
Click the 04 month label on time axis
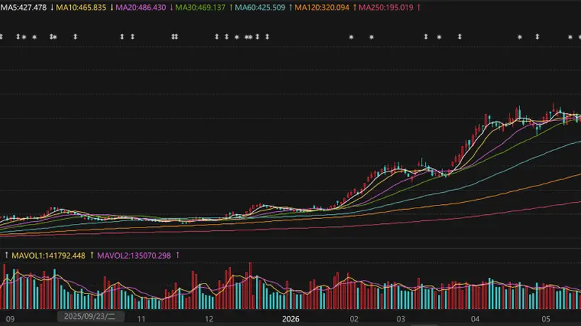[475, 319]
